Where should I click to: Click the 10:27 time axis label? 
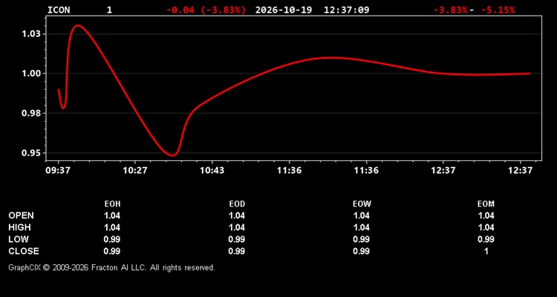tap(135, 171)
